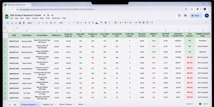Screen dimensions: 214x107
Task: Open the Google account avatar M
Action: click(x=207, y=16)
